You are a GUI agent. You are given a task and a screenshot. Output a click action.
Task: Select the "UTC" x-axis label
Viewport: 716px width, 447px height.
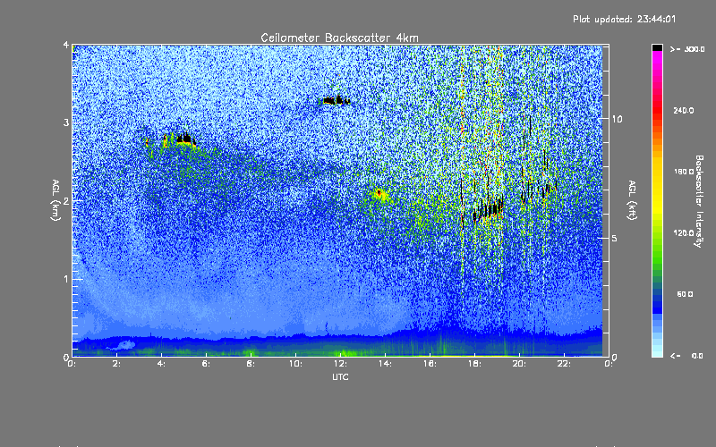point(340,376)
